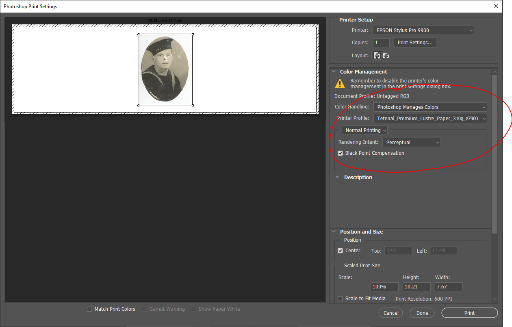Click the Gamut Warning checkbox

(144, 309)
